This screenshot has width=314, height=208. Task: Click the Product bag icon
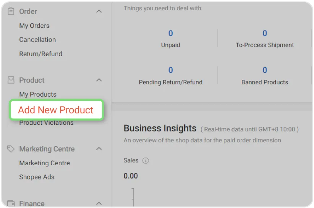[11, 80]
